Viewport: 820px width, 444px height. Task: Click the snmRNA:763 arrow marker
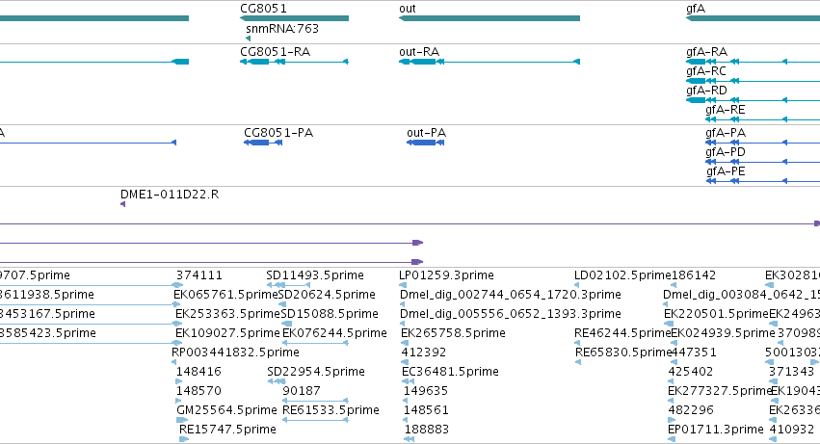(248, 39)
